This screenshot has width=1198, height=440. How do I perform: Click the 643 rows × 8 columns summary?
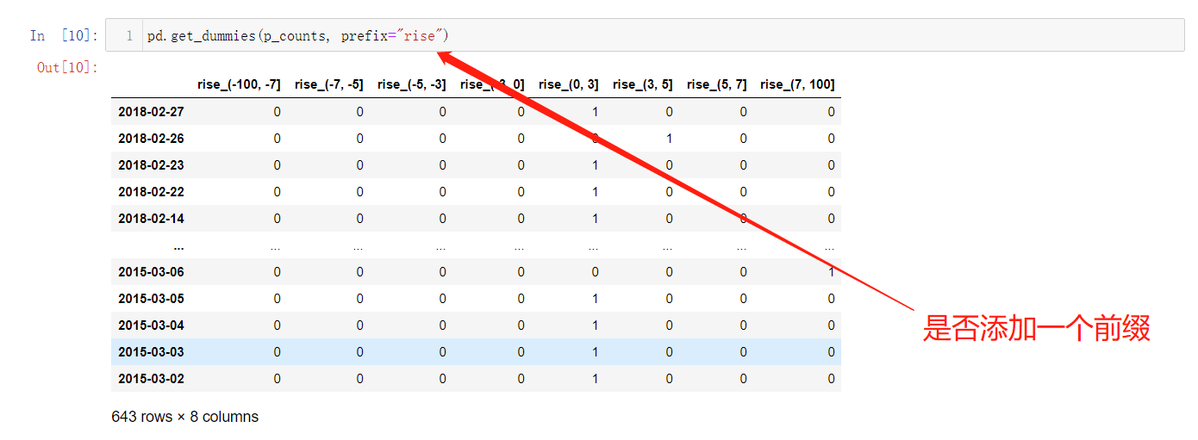tap(185, 417)
